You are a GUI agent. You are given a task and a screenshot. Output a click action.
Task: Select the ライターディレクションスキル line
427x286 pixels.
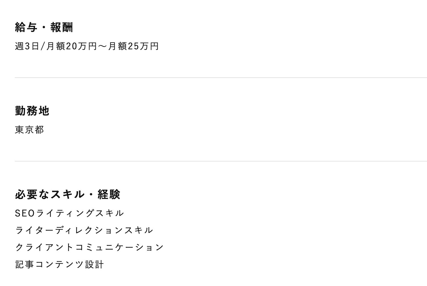pyautogui.click(x=84, y=230)
